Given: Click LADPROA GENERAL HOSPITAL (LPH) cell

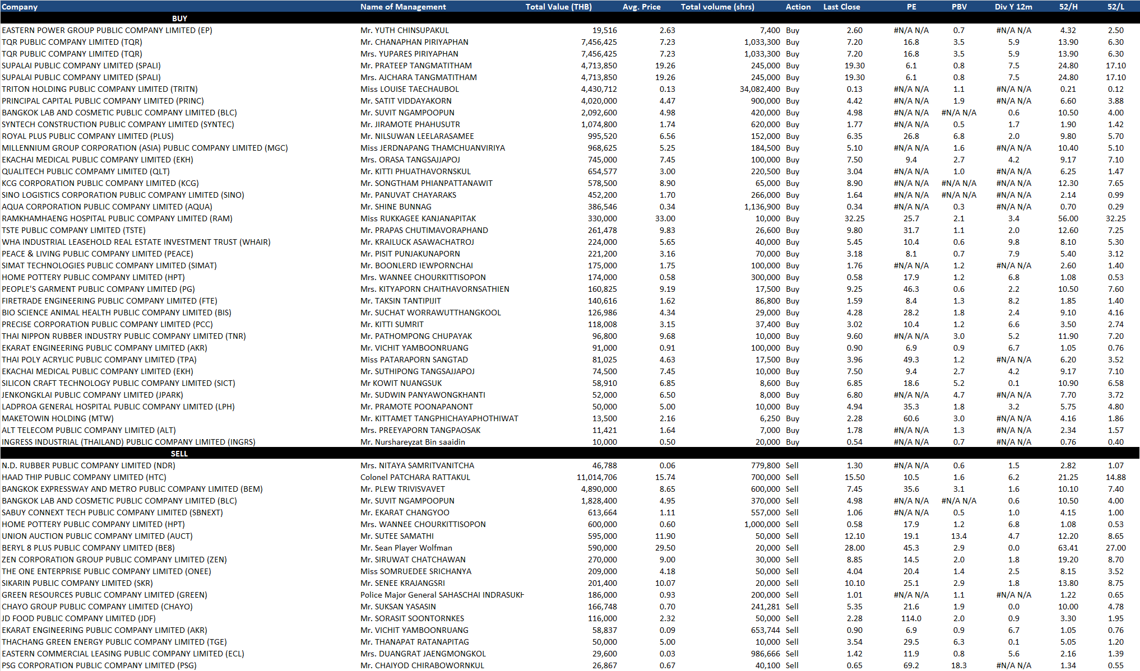Looking at the screenshot, I should click(x=118, y=407).
